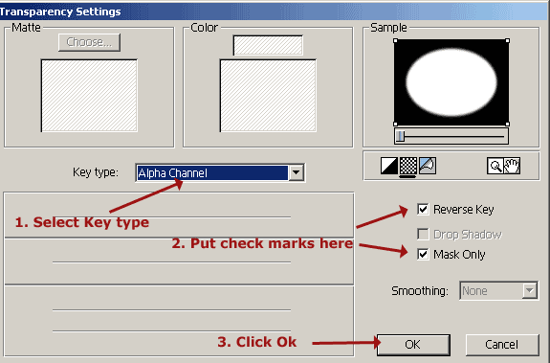Click top-right handle of sample preview
Viewport: 550px width, 363px height.
tap(507, 41)
